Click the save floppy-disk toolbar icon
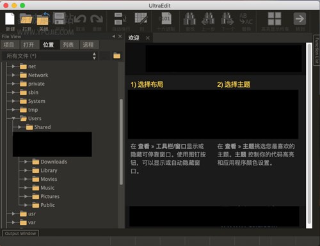320x246 pixels. coord(60,19)
